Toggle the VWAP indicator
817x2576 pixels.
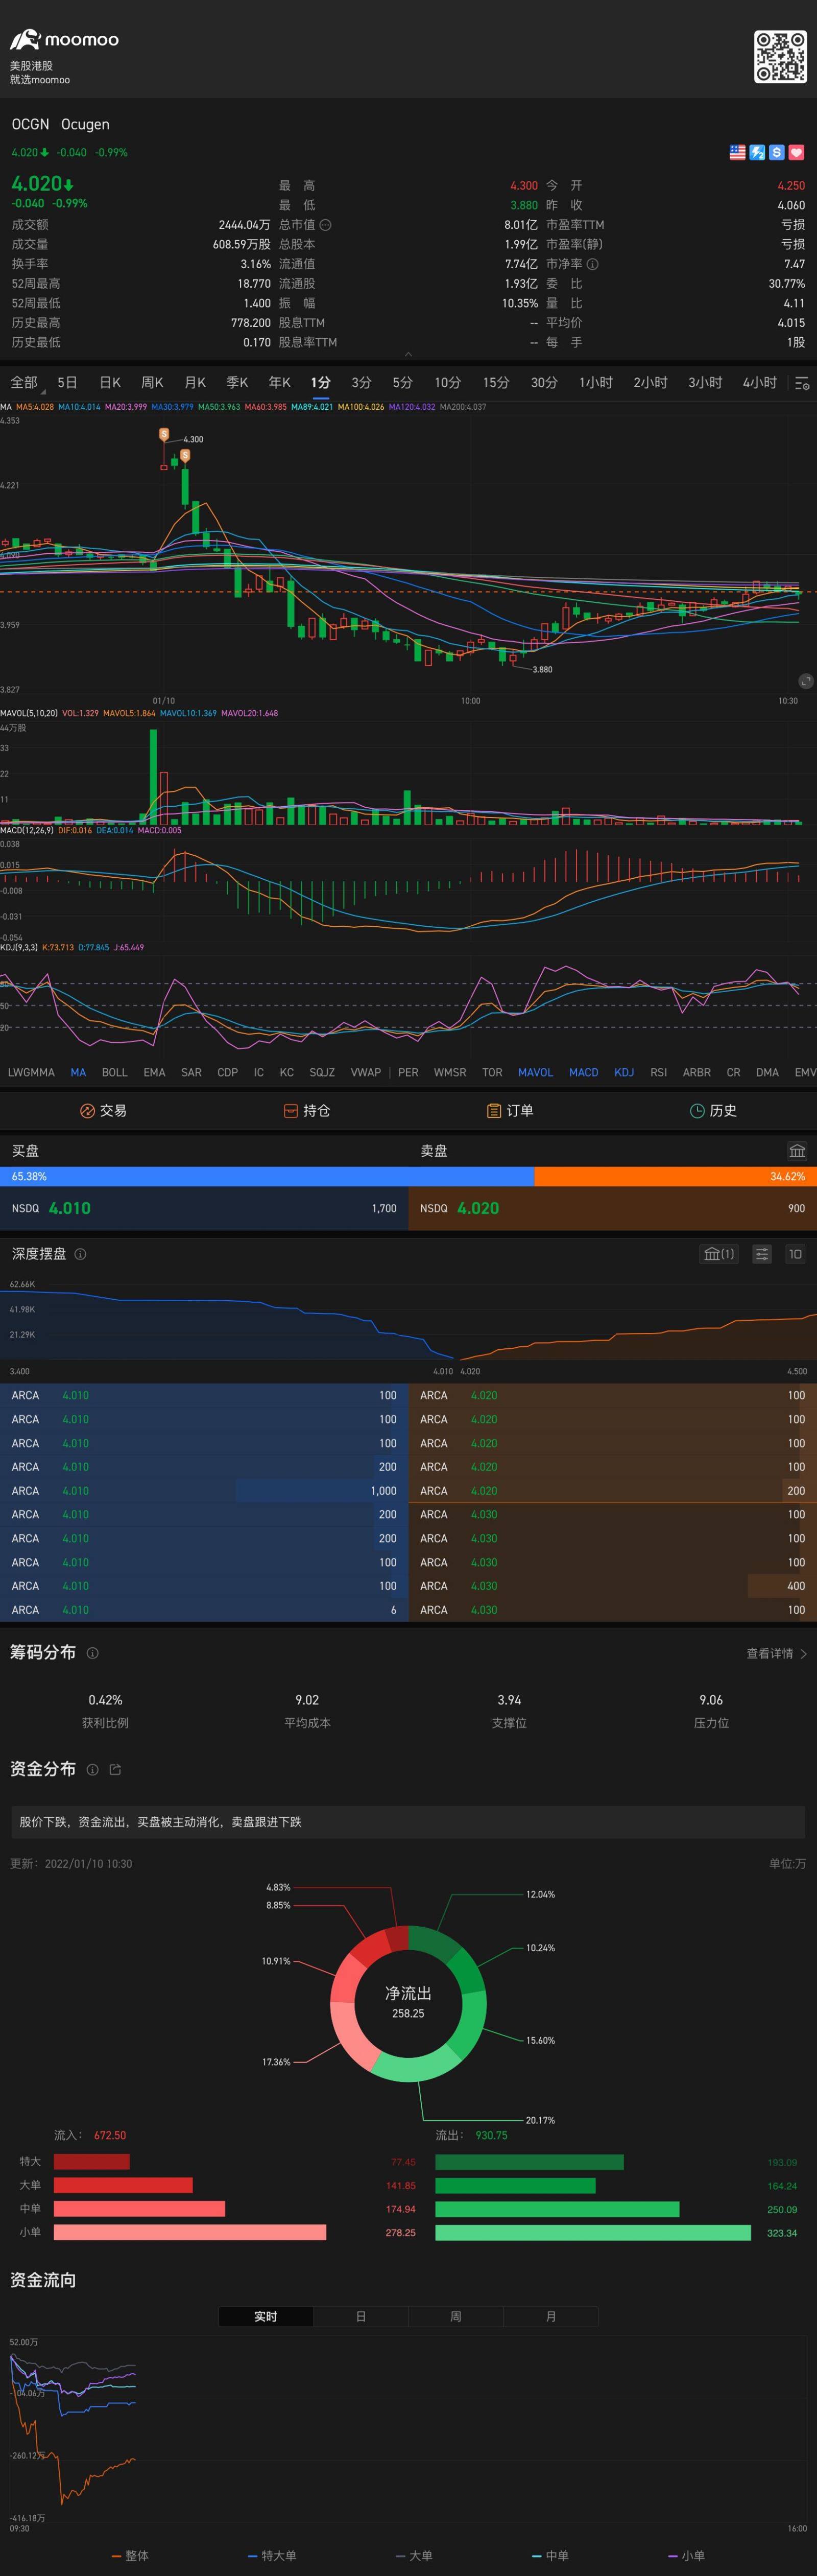[365, 1072]
